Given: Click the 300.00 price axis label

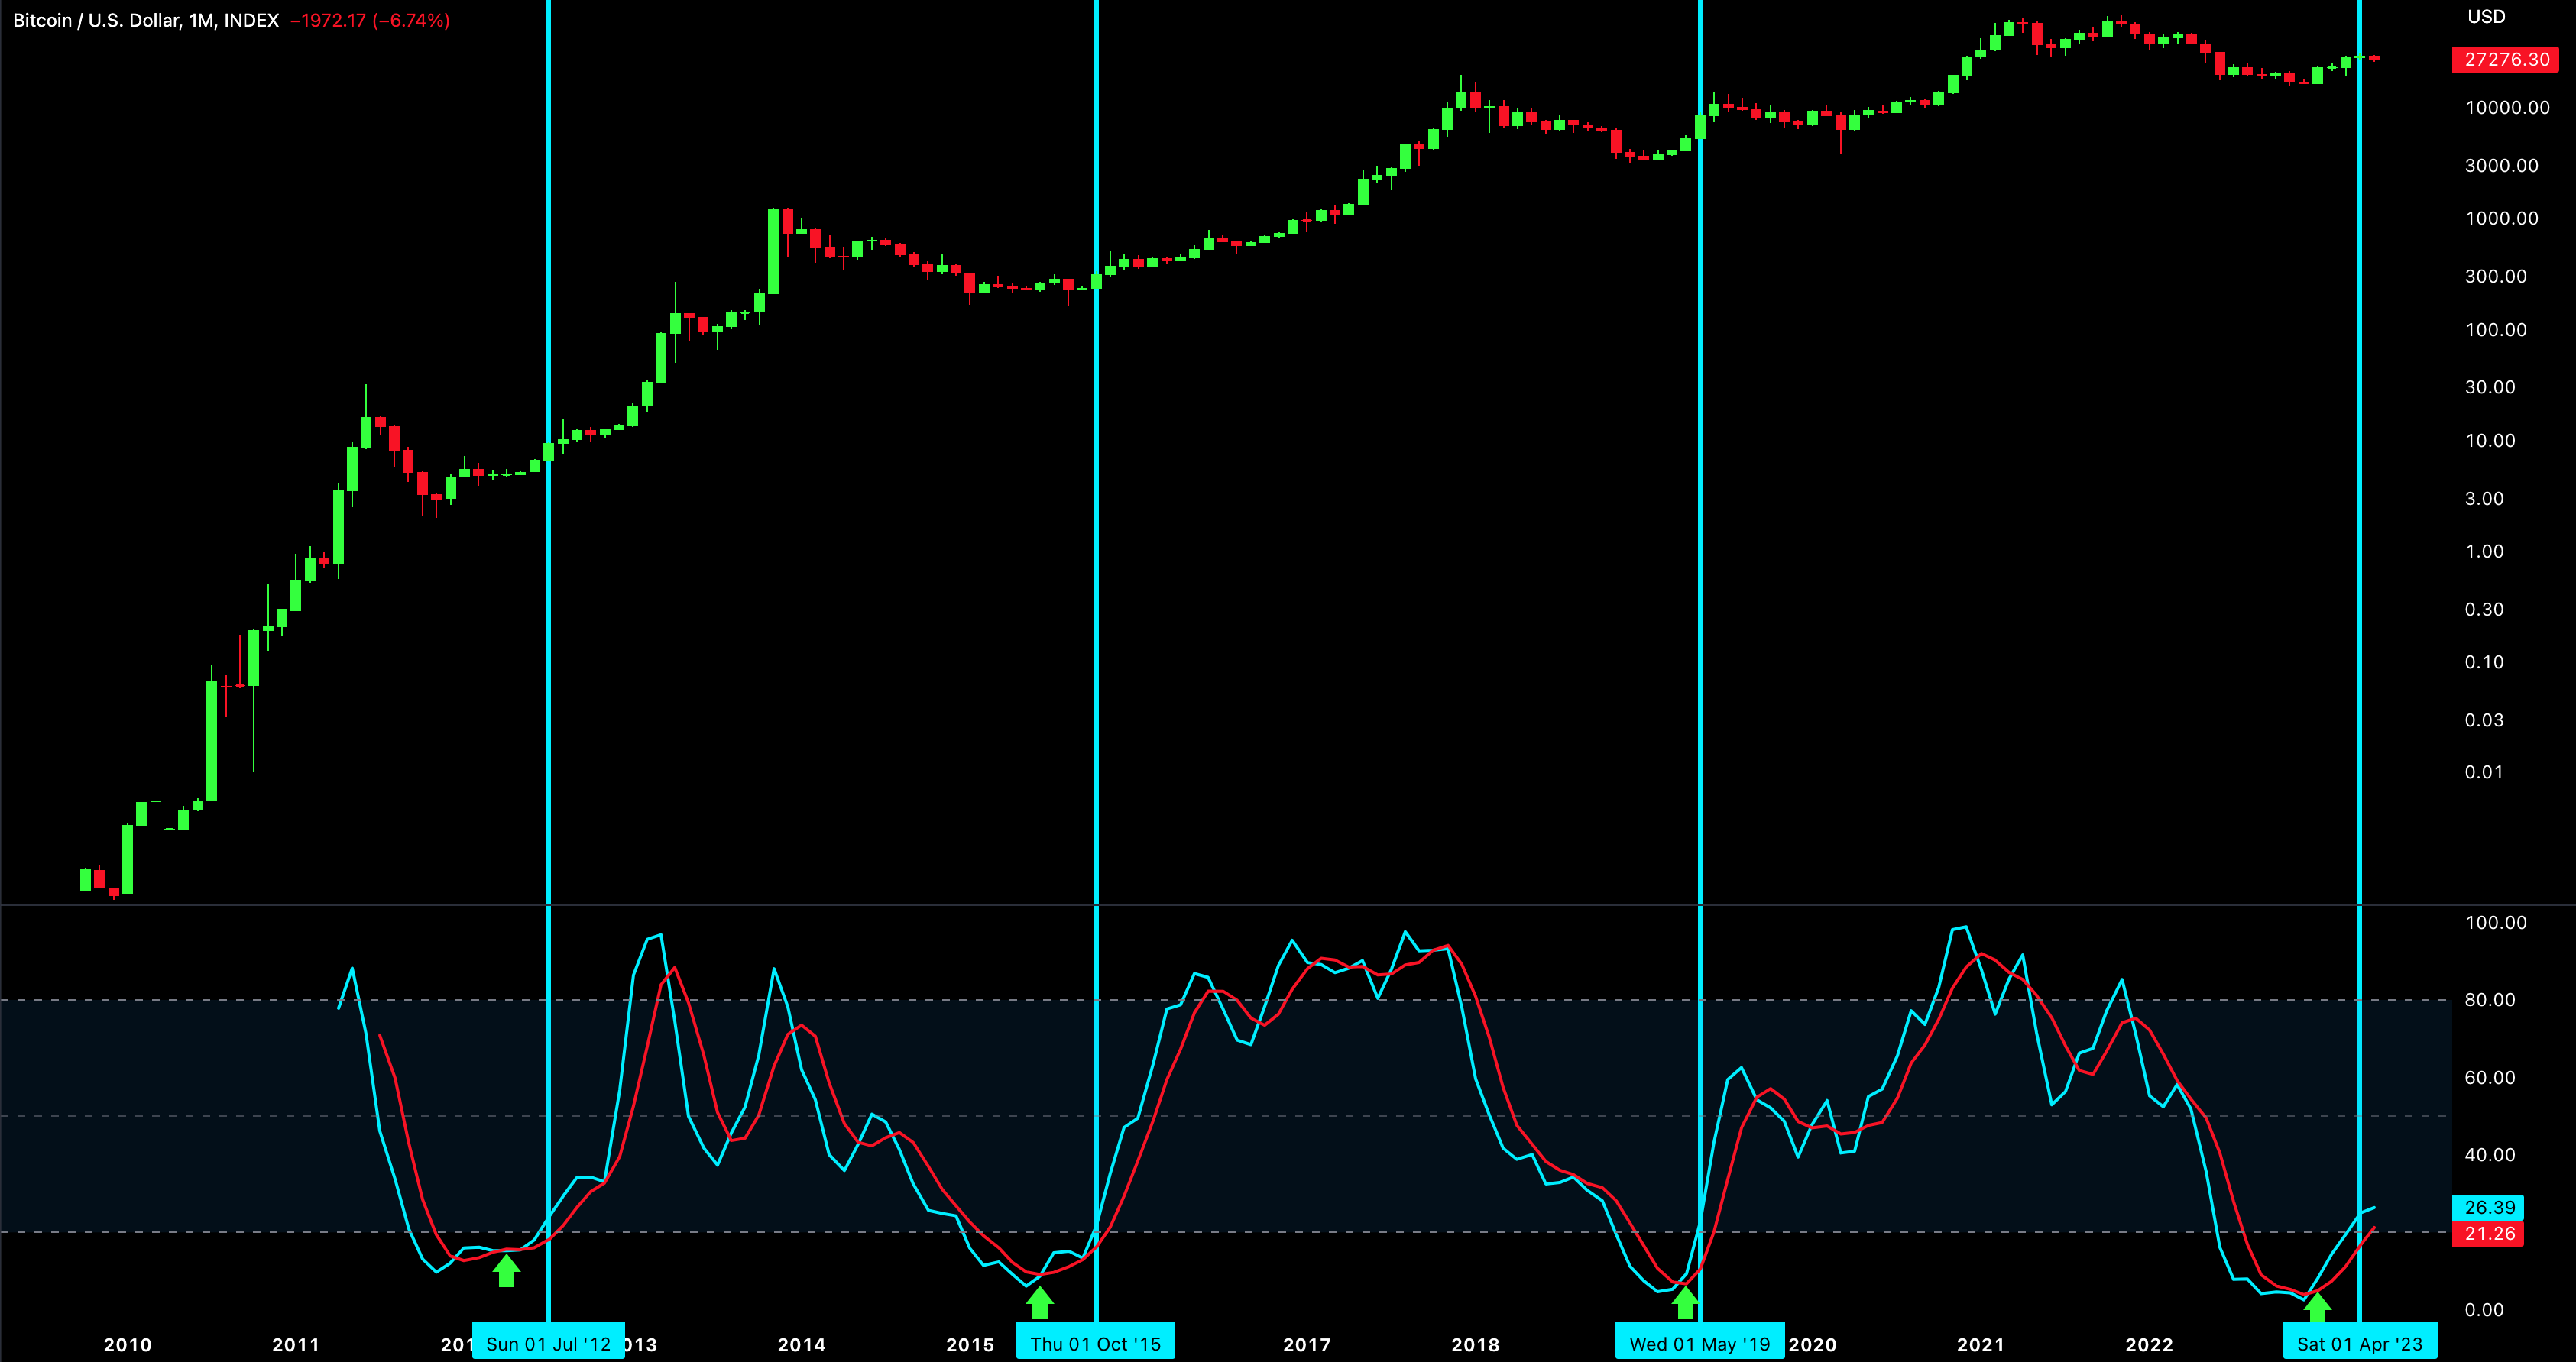Looking at the screenshot, I should [2496, 276].
